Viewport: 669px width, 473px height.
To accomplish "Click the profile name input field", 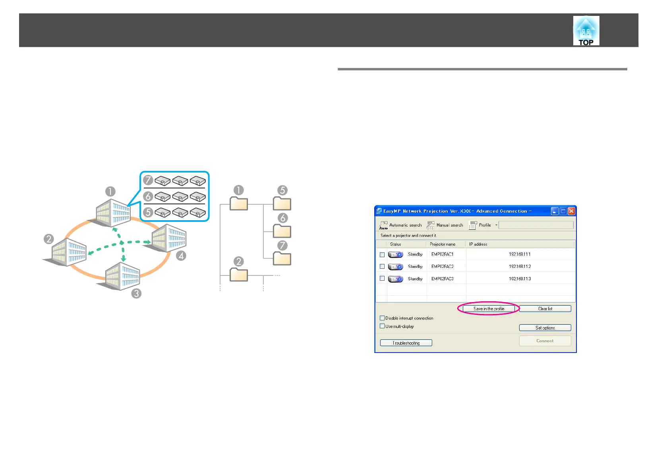I will point(536,225).
